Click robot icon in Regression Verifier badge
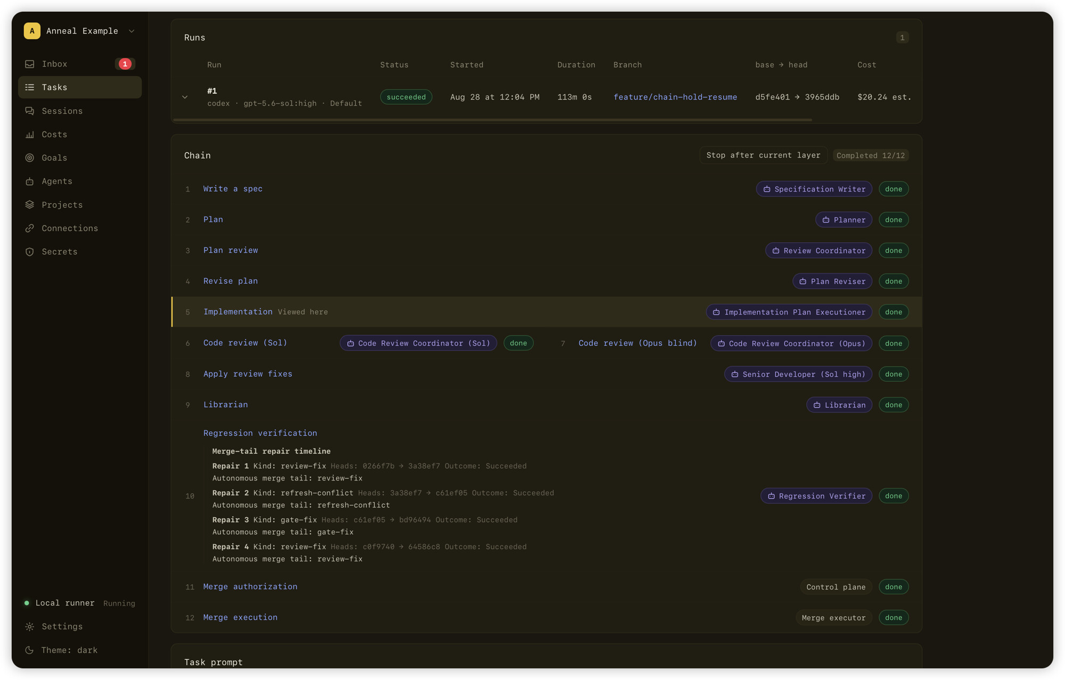 pos(771,496)
